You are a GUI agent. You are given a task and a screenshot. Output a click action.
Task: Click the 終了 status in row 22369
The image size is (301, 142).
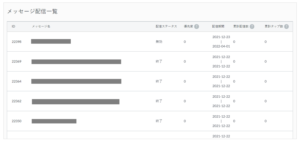click(x=159, y=62)
